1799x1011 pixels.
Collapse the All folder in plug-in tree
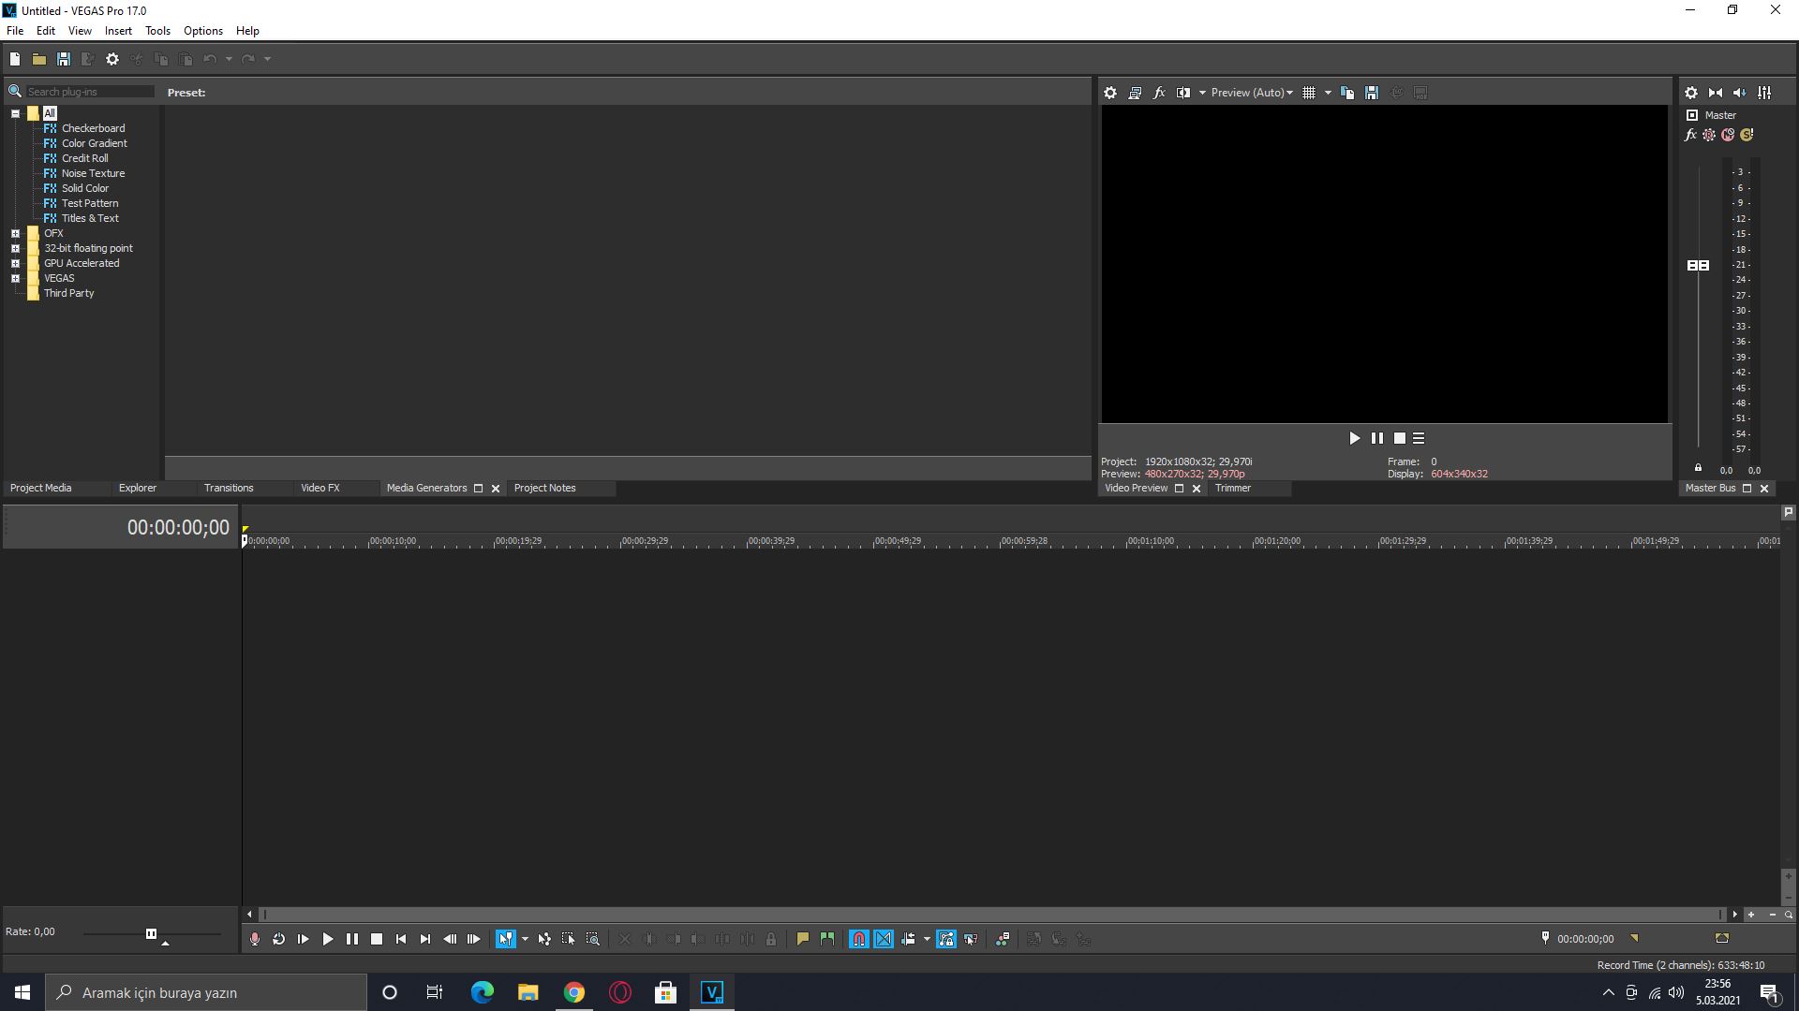[15, 113]
